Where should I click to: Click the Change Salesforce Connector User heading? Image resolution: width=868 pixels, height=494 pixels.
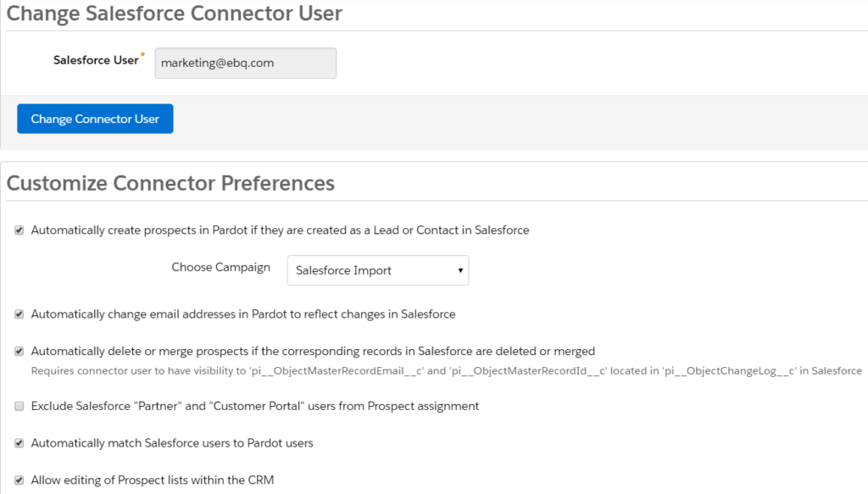click(175, 14)
